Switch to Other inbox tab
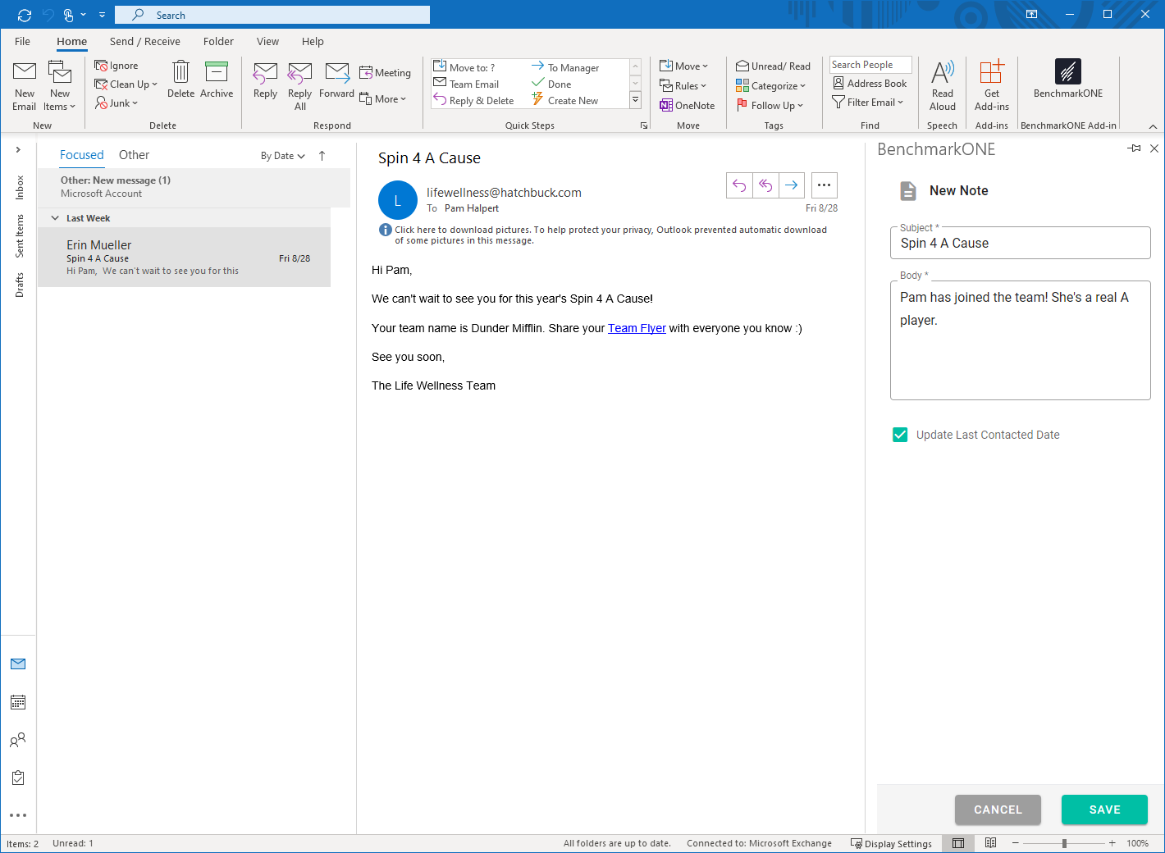This screenshot has width=1165, height=853. pyautogui.click(x=134, y=155)
